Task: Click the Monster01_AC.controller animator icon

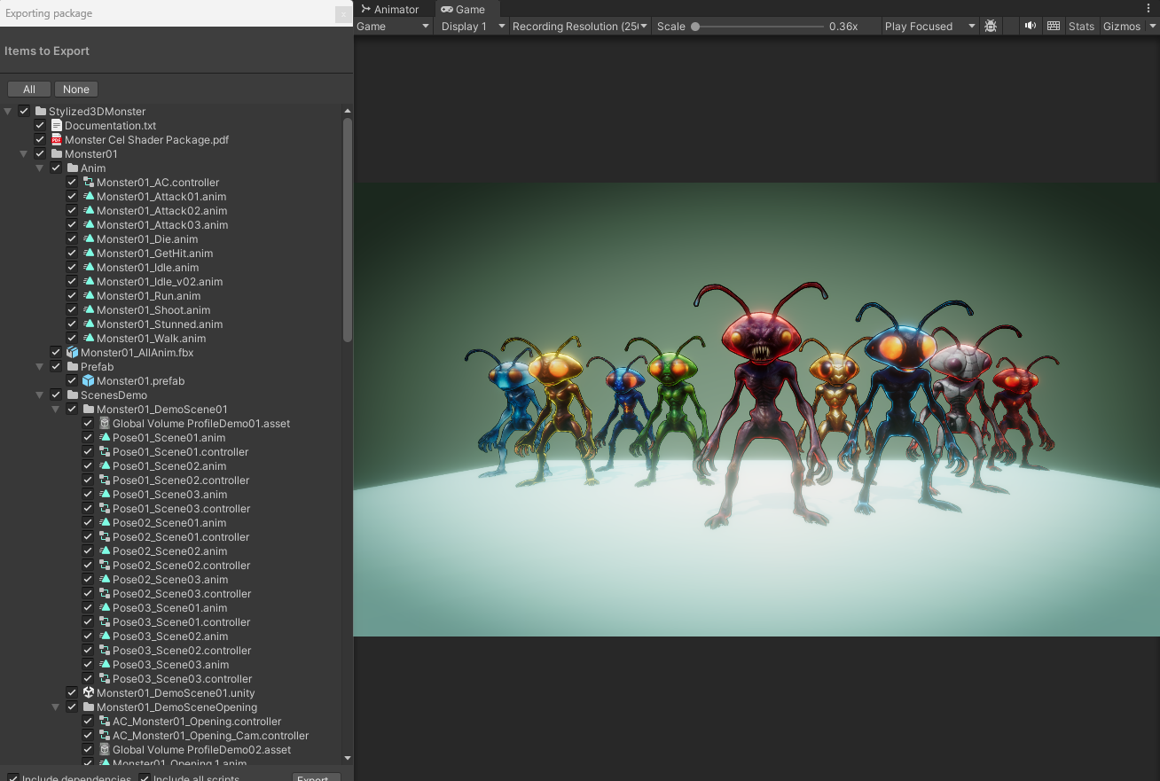Action: pyautogui.click(x=89, y=183)
